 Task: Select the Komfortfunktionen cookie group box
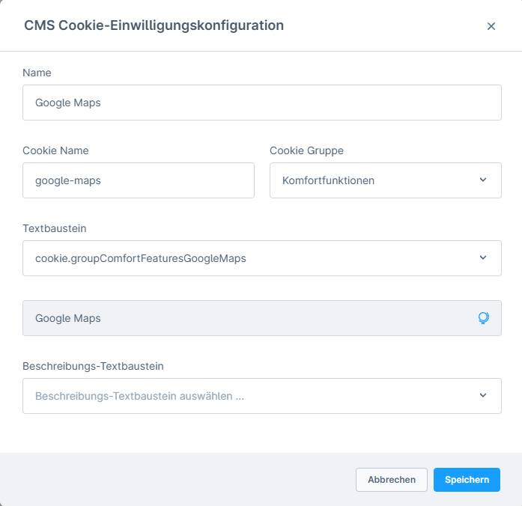tap(386, 180)
